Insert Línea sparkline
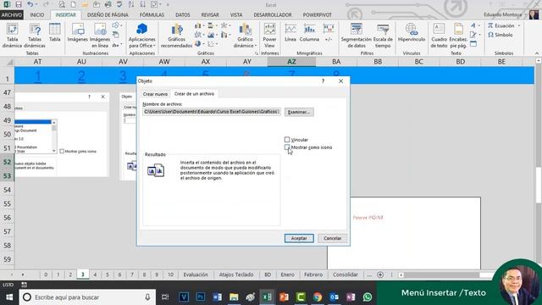Screen dimensions: 542x305 290,33
